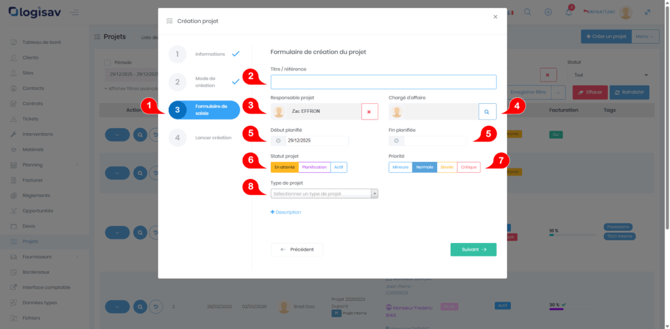Open the Statut filter dropdown

pyautogui.click(x=611, y=75)
